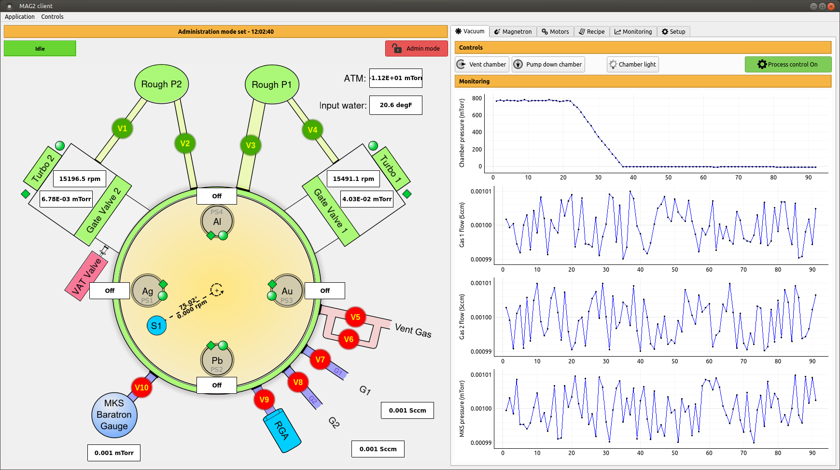The width and height of the screenshot is (840, 470).
Task: Select the RGA analyzer icon
Action: [x=282, y=430]
